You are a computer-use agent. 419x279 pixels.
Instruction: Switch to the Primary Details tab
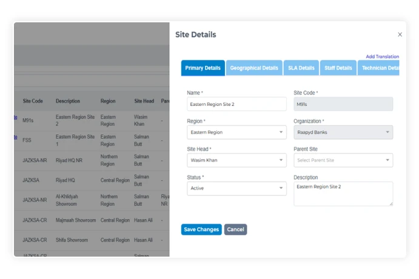click(x=203, y=68)
